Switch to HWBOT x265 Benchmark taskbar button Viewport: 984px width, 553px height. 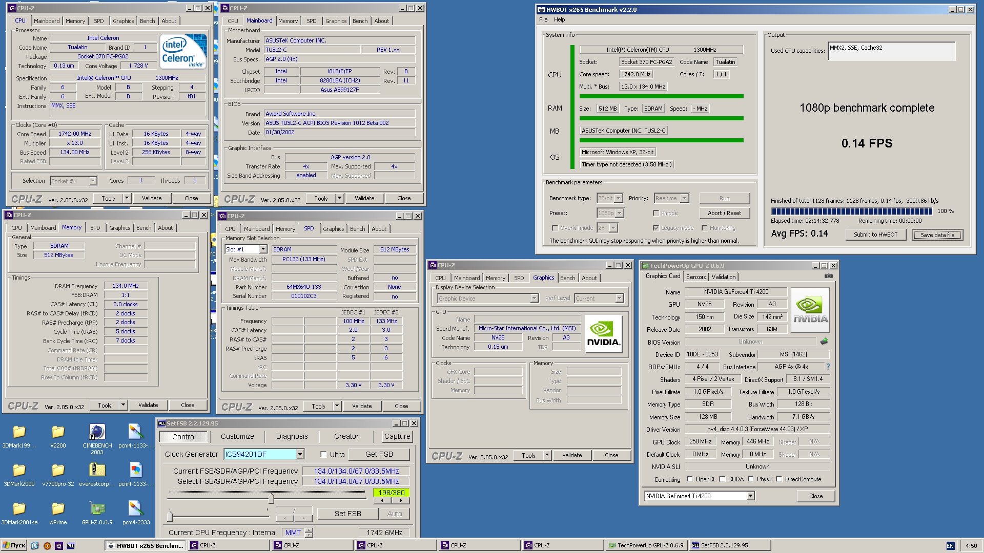coord(145,546)
